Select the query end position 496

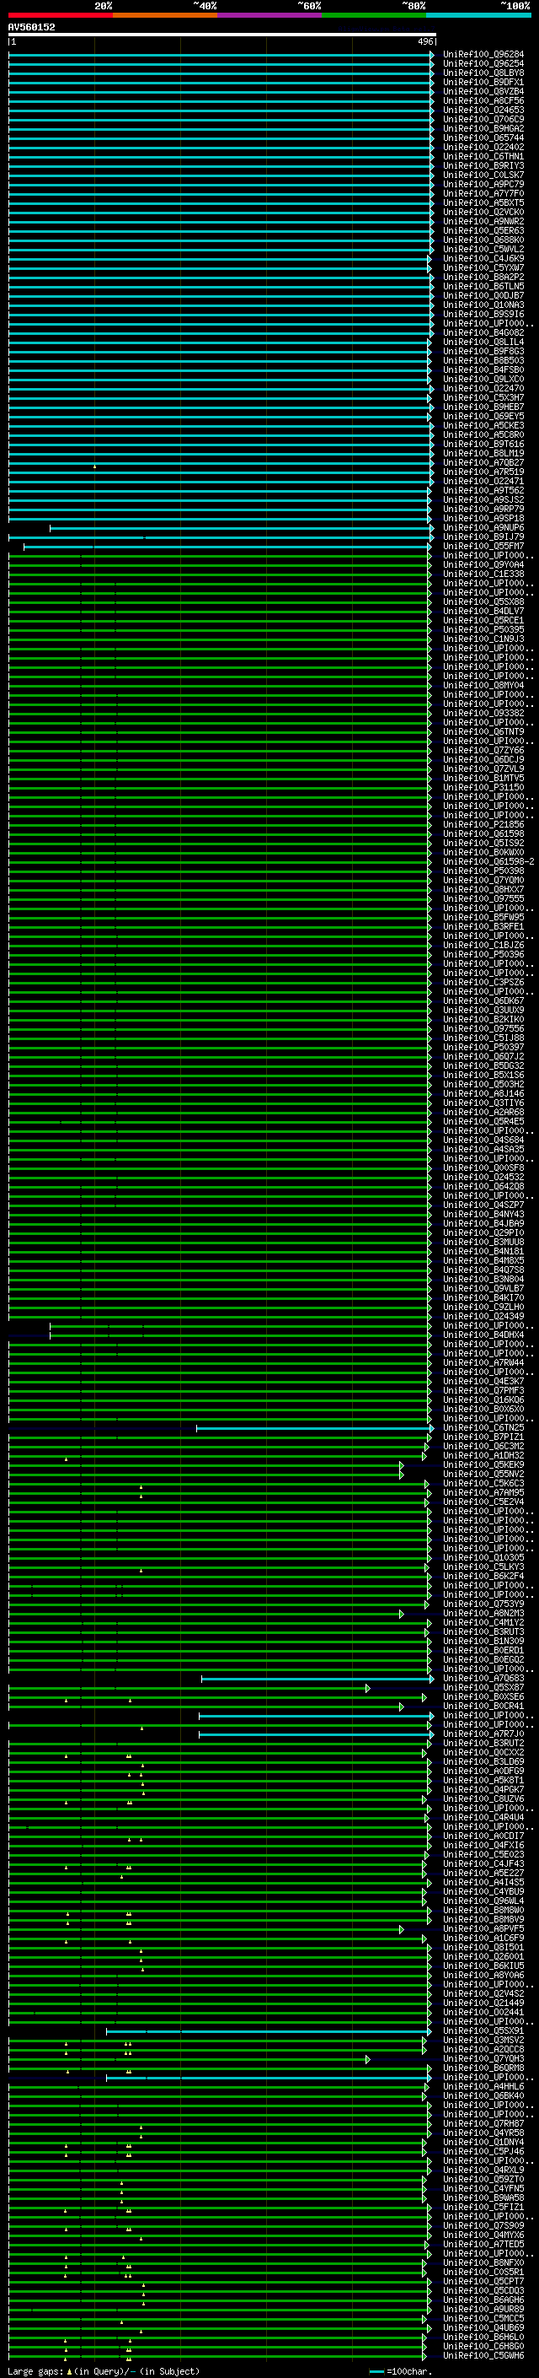click(425, 41)
